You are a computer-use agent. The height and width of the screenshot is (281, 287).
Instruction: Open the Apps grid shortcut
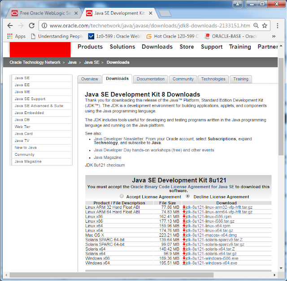click(16, 36)
